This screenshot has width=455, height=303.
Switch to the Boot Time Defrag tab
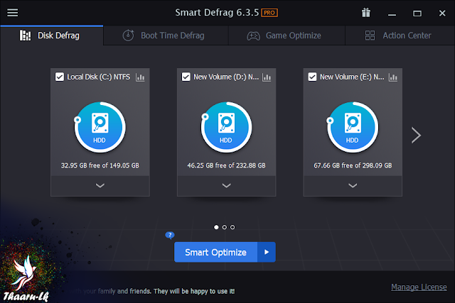(166, 35)
